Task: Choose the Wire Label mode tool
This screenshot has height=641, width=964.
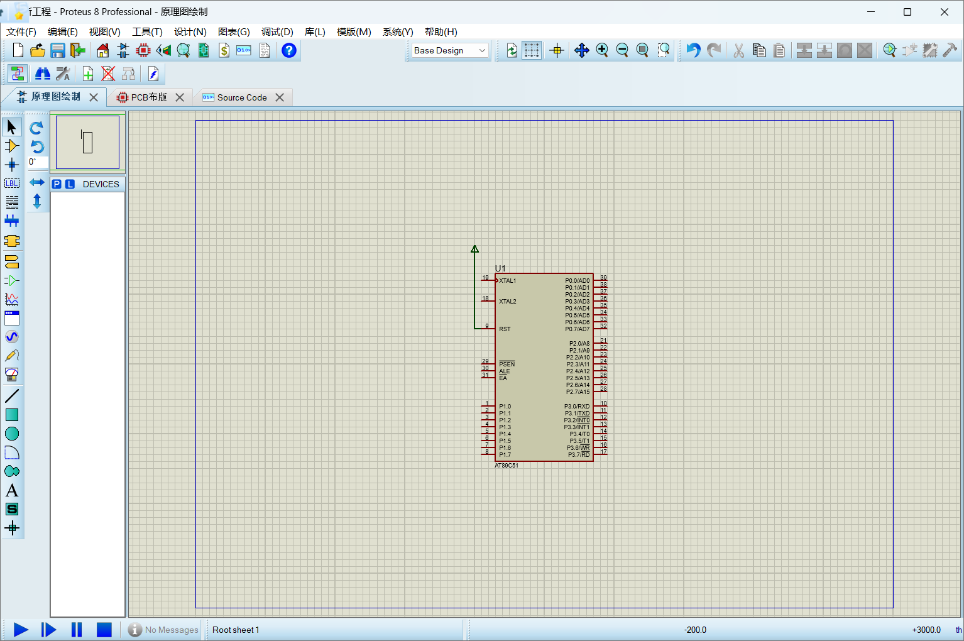Action: [x=12, y=184]
